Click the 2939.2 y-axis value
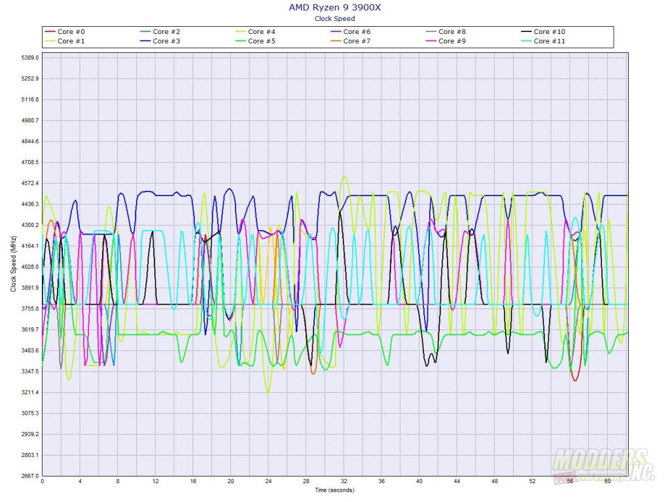This screenshot has height=502, width=670. [x=30, y=434]
